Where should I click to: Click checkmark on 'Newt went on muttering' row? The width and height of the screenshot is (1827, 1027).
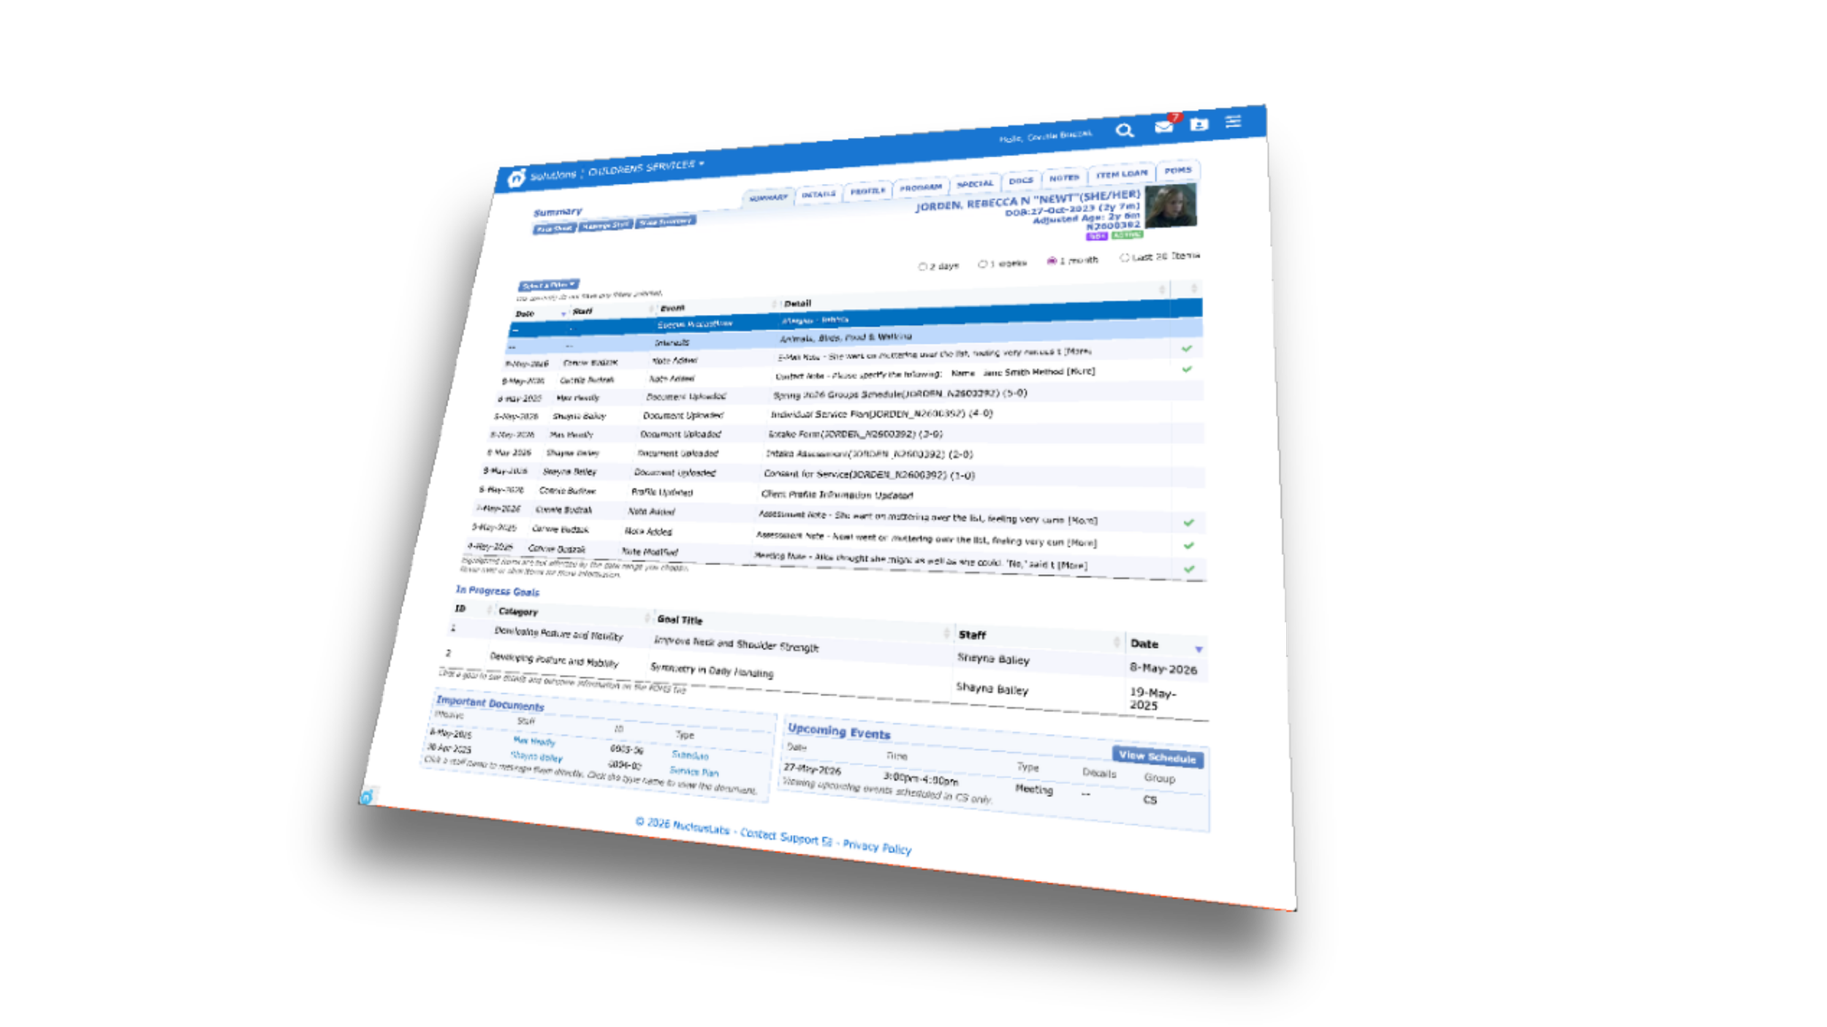1189,546
